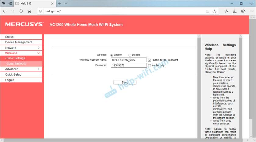Open Device Management menu item
The height and width of the screenshot is (142, 256).
click(x=21, y=42)
